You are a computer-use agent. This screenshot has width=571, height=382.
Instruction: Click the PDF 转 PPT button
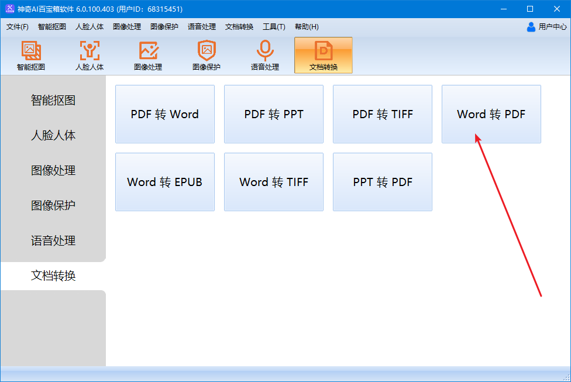click(274, 114)
